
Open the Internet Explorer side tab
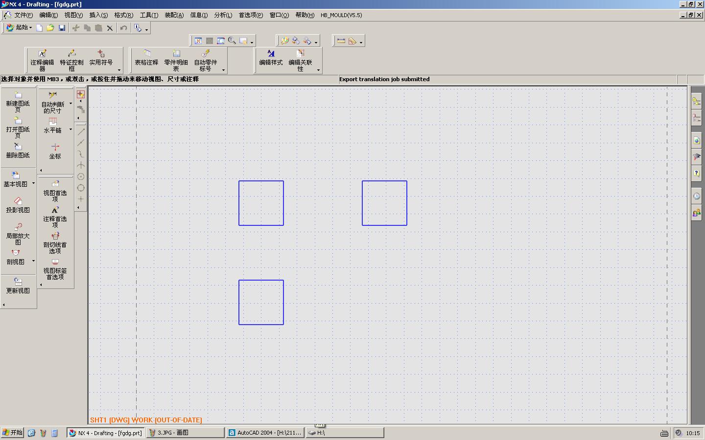tap(696, 140)
